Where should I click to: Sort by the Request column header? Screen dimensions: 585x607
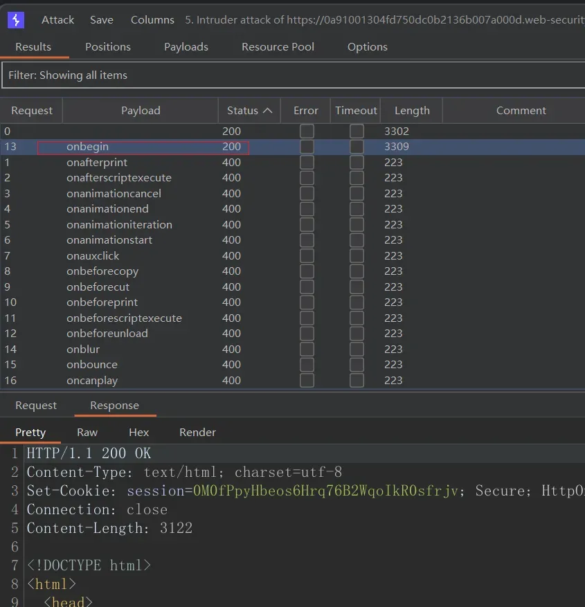coord(32,111)
